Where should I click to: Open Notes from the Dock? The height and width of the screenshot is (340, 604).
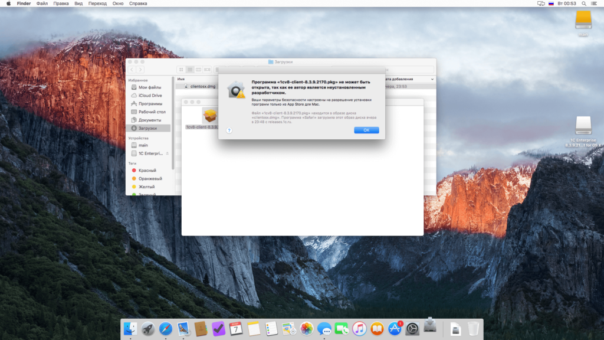click(254, 329)
